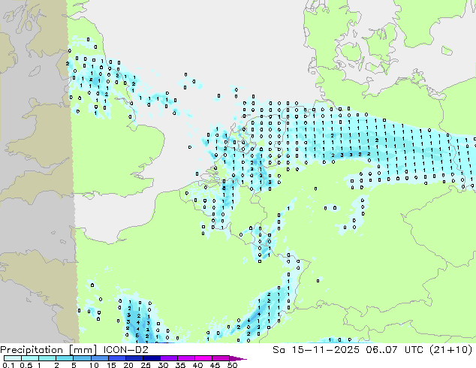The image size is (476, 368).
Task: Click the '30' legend value
Action: coord(163,365)
